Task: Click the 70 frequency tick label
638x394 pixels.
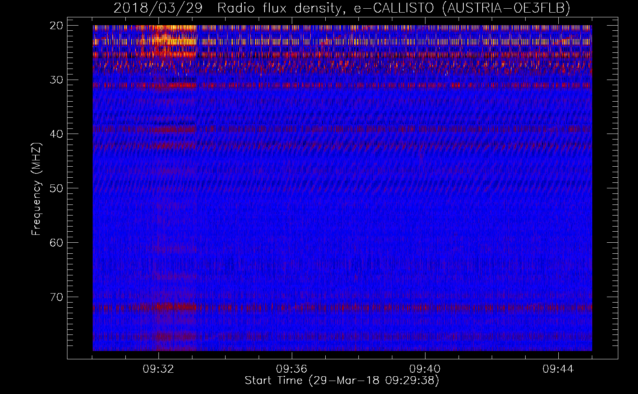Action: (x=56, y=297)
